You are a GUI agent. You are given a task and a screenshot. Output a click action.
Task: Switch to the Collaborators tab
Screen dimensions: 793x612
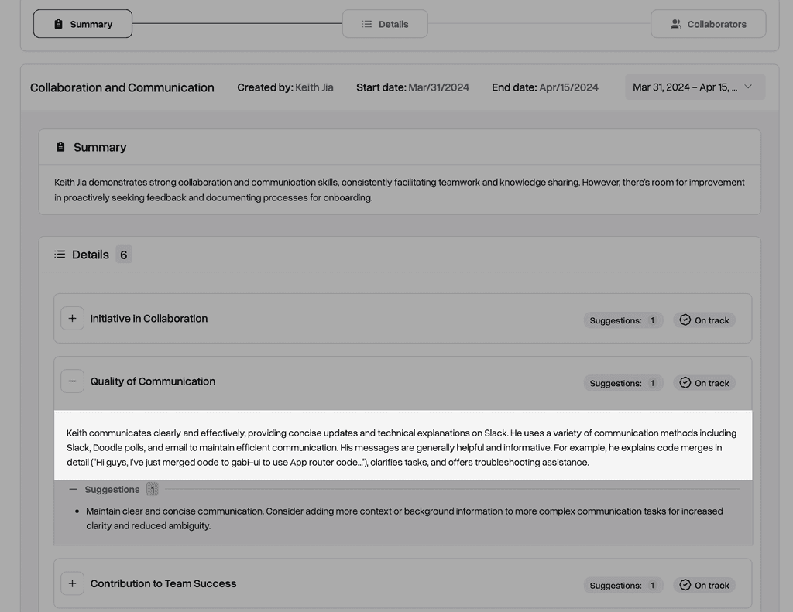[708, 23]
